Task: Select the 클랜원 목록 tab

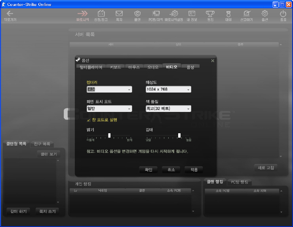Action: [16, 144]
